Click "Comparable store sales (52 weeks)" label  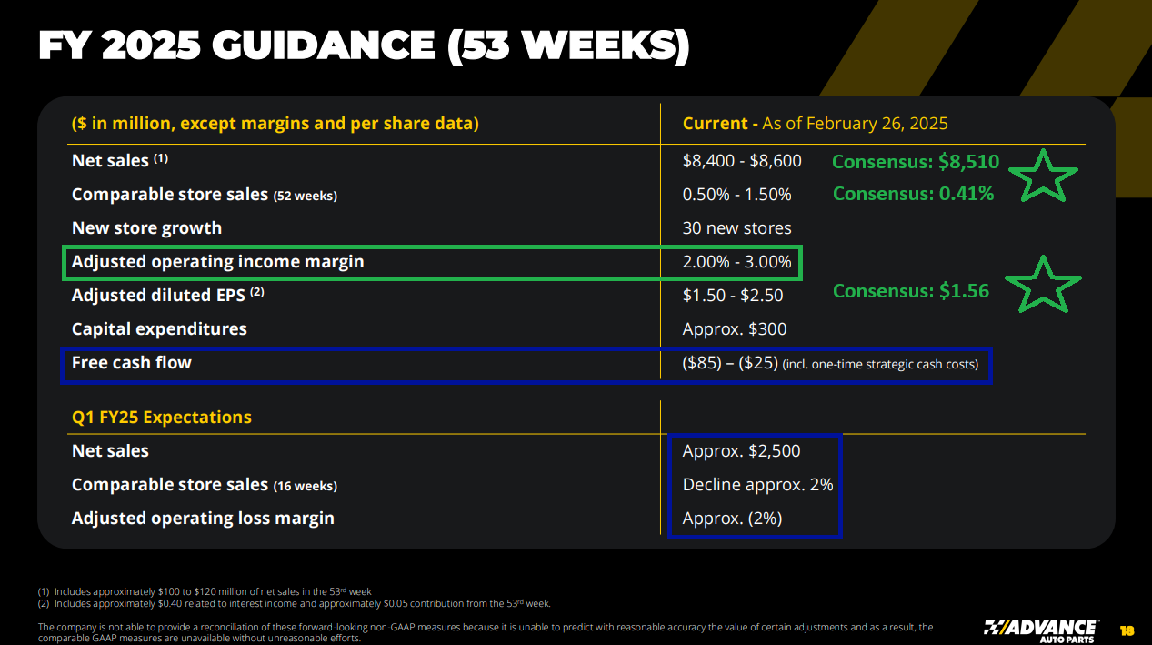point(205,194)
